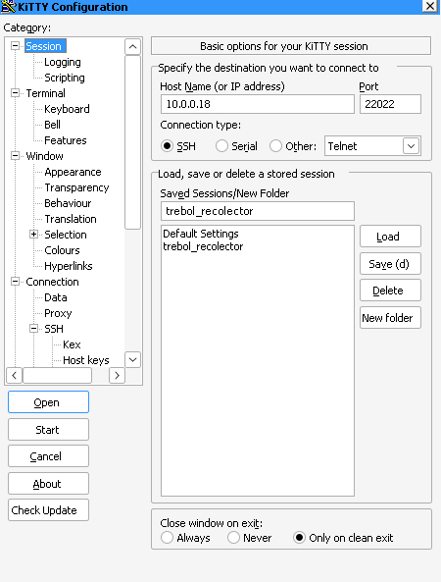
Task: Open Host keys settings
Action: tap(86, 360)
